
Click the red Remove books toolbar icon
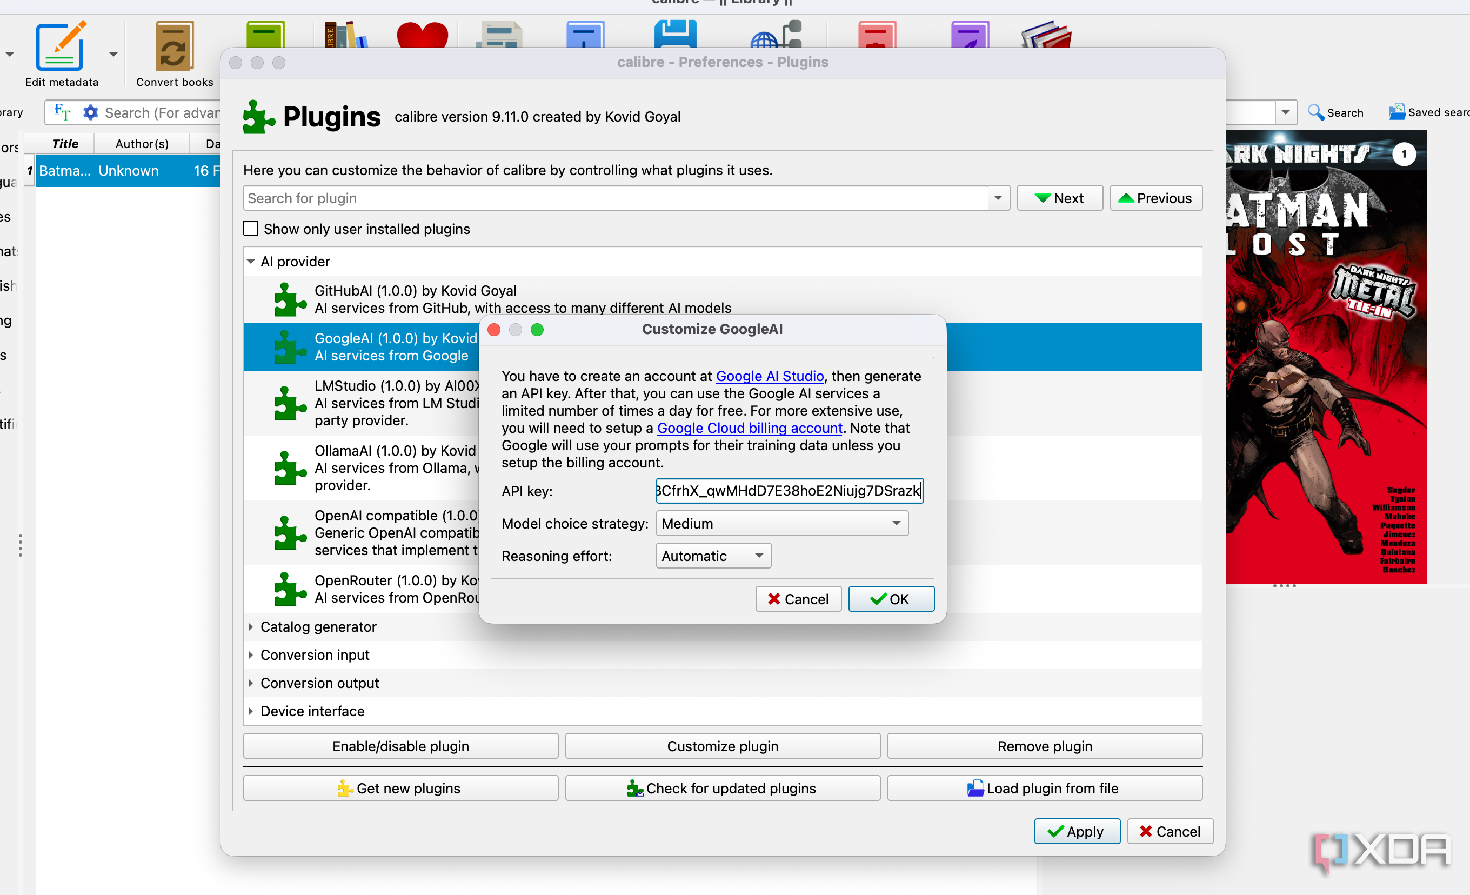(877, 34)
